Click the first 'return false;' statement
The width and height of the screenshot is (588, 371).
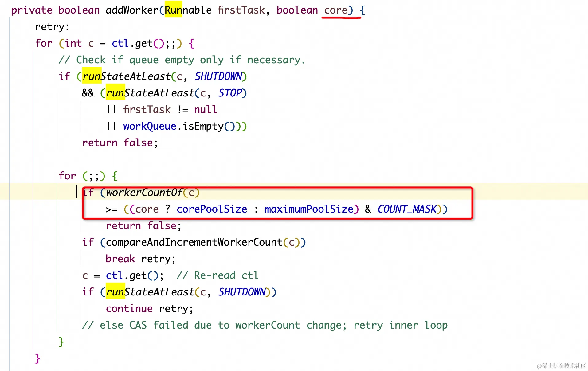[x=120, y=143]
